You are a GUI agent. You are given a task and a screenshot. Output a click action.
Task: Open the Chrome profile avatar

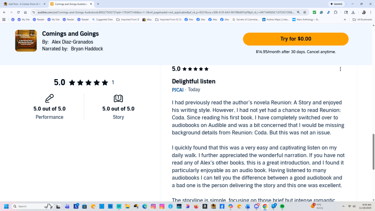pos(363,12)
